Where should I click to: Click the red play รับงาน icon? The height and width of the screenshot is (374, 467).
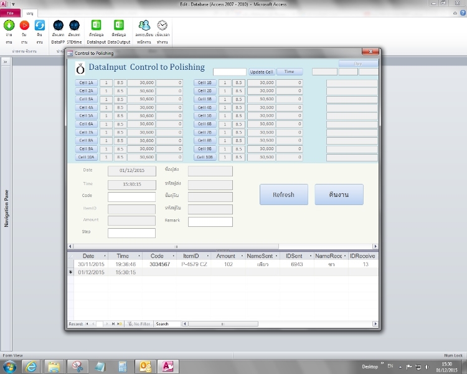tap(24, 26)
